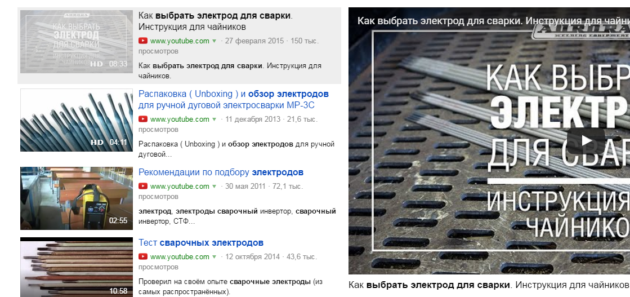Open 'Рекомендации по подбору электродов' link
This screenshot has width=630, height=297.
[221, 172]
